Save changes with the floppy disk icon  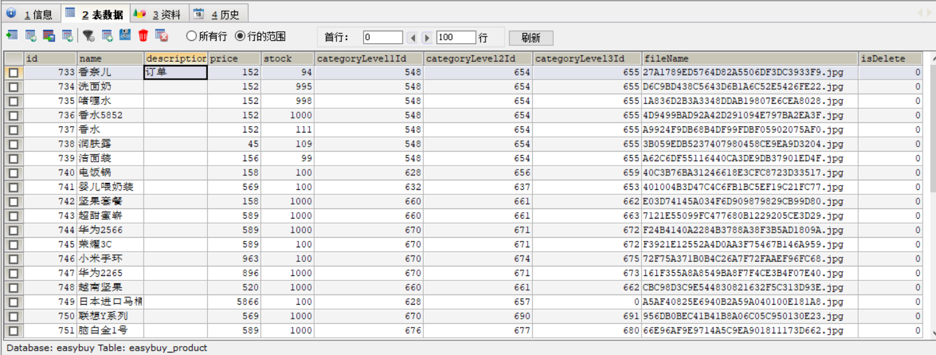coord(125,35)
